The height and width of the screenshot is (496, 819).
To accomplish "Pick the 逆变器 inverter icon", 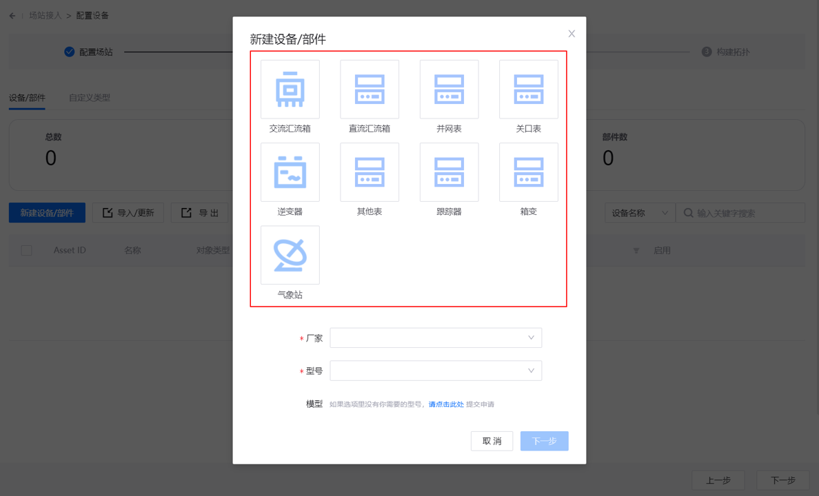I will tap(290, 172).
